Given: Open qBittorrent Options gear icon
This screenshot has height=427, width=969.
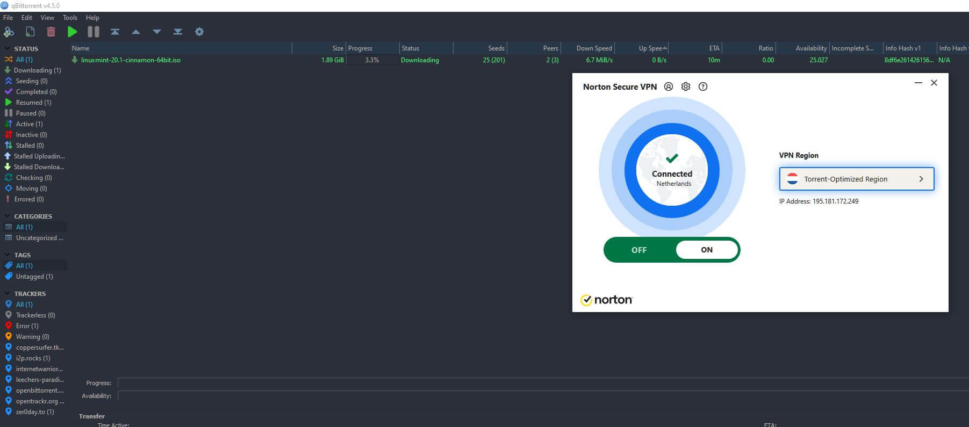Looking at the screenshot, I should click(199, 32).
